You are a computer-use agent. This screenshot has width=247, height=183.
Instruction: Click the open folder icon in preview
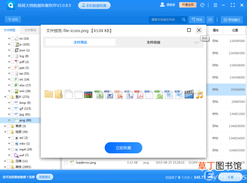pyautogui.click(x=59, y=94)
